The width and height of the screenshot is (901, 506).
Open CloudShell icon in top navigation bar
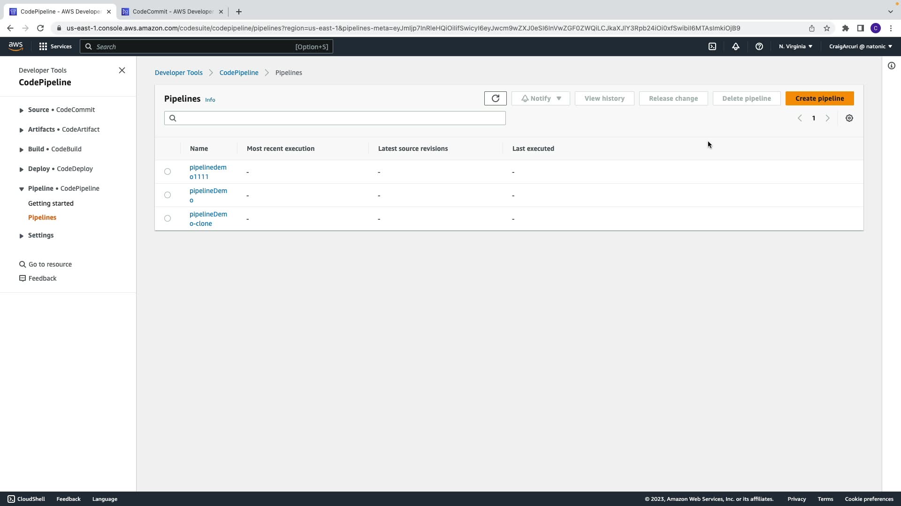pos(712,46)
